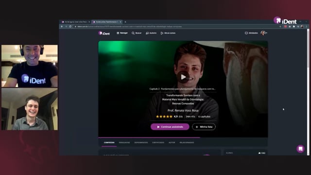The width and height of the screenshot is (311, 175).
Task: Switch to the Perguntas tab
Action: click(x=124, y=142)
